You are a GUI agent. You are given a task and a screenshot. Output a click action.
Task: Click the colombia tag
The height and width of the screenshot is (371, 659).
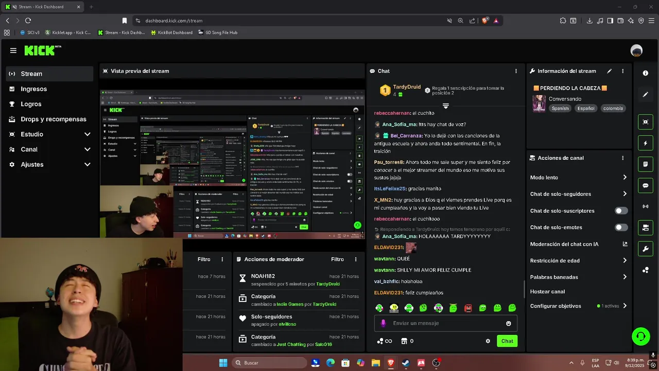point(613,108)
